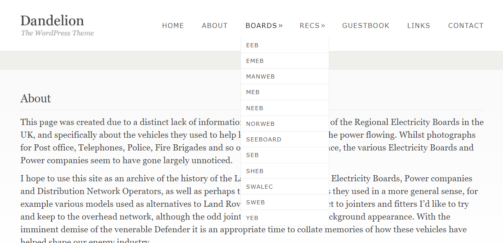Open the CONTACT page

tap(466, 25)
